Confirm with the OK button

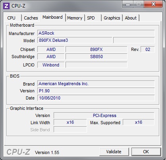146,152
